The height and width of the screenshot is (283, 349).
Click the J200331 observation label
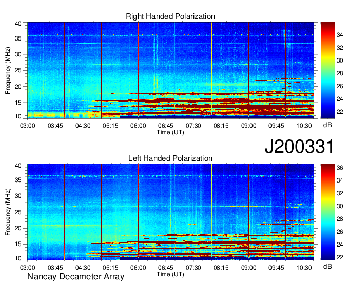point(299,147)
